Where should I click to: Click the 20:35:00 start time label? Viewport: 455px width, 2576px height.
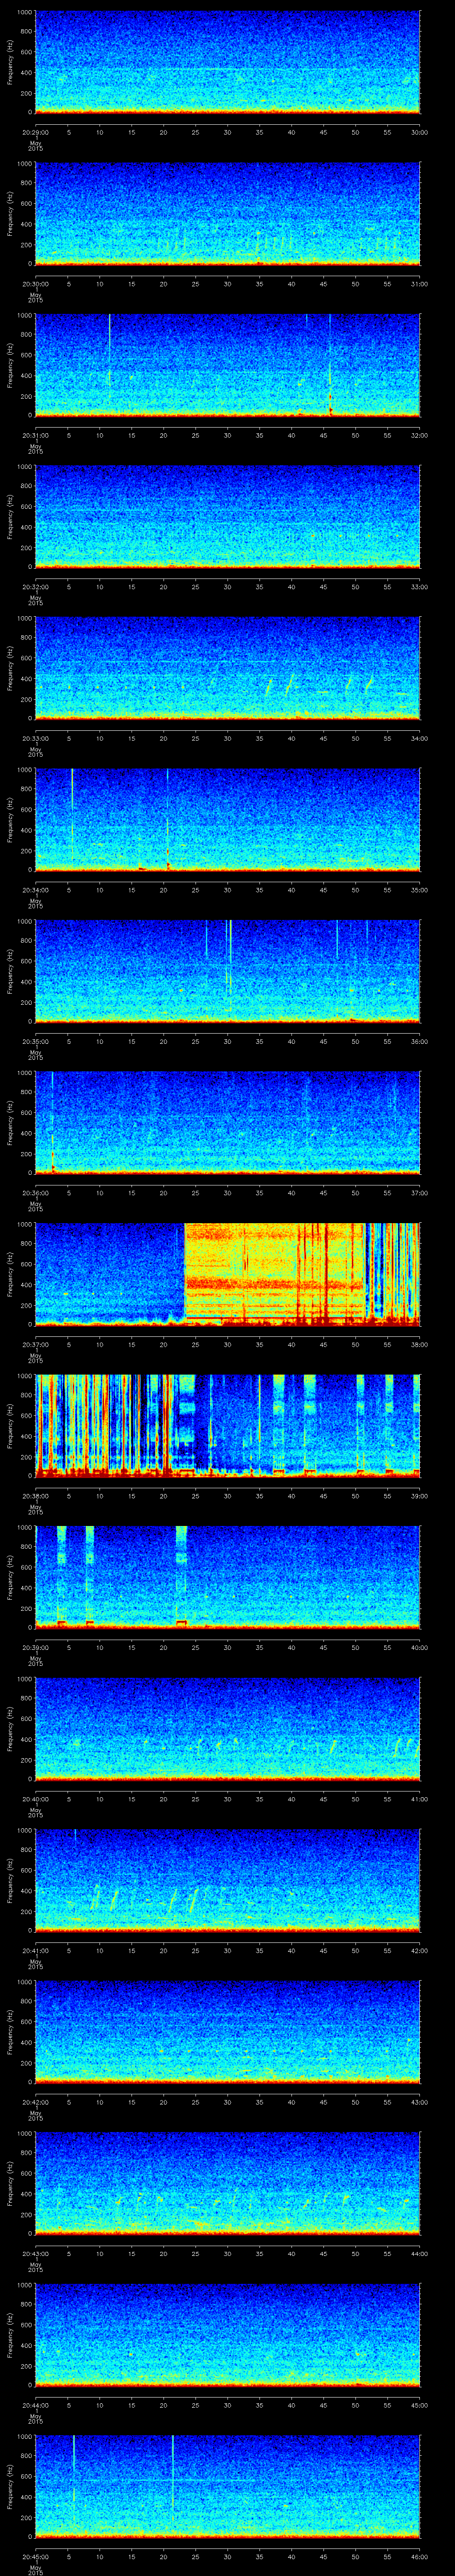(35, 1041)
